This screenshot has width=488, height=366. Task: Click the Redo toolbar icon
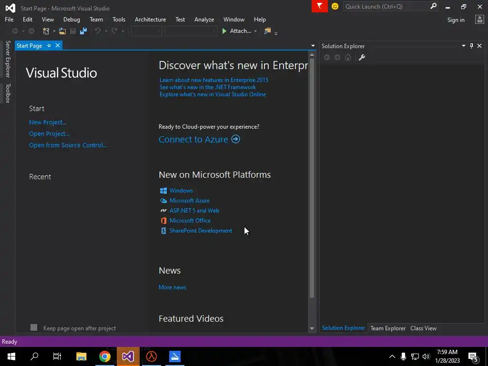click(114, 31)
